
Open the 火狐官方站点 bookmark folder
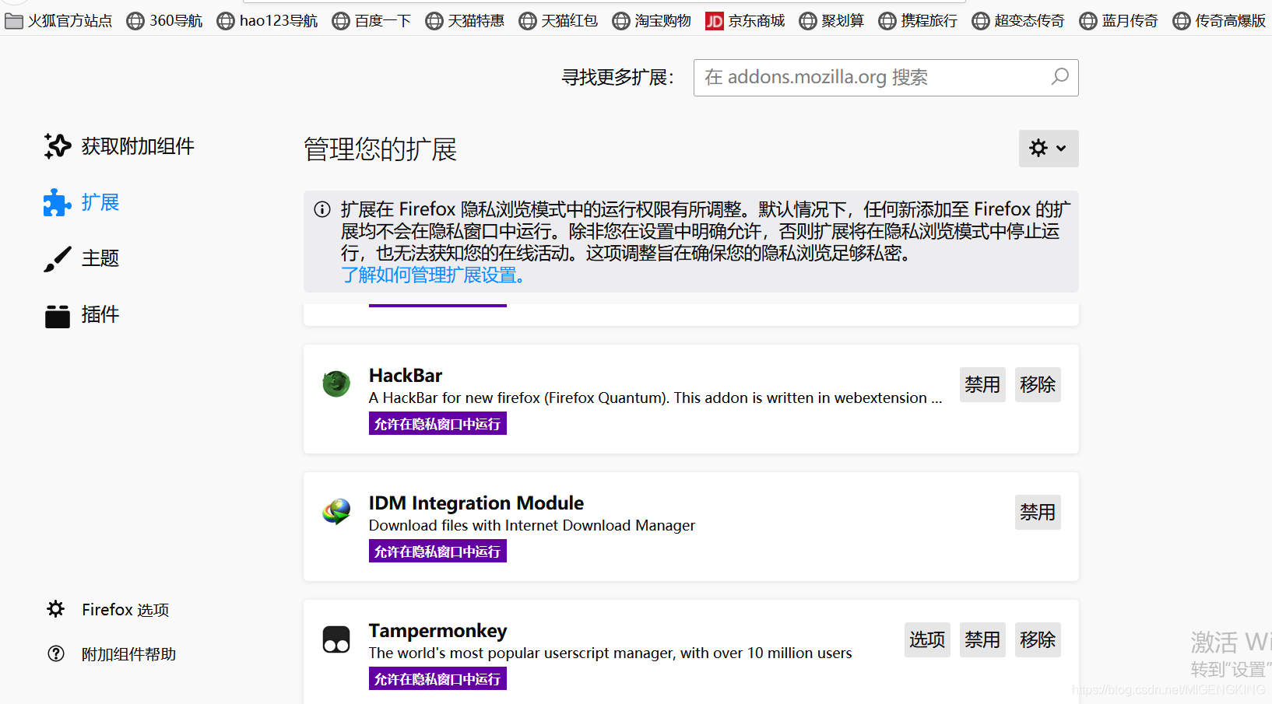(58, 21)
